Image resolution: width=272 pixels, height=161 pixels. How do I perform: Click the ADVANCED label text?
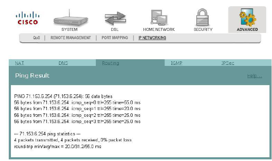247,29
